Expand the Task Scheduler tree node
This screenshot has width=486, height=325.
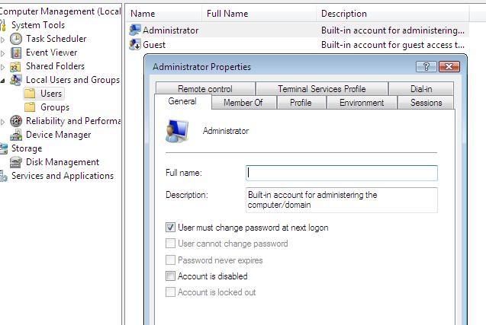click(3, 40)
